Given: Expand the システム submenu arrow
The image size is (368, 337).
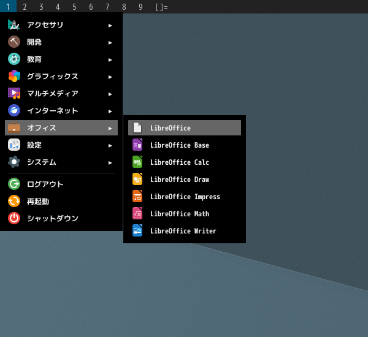Looking at the screenshot, I should click(x=110, y=163).
